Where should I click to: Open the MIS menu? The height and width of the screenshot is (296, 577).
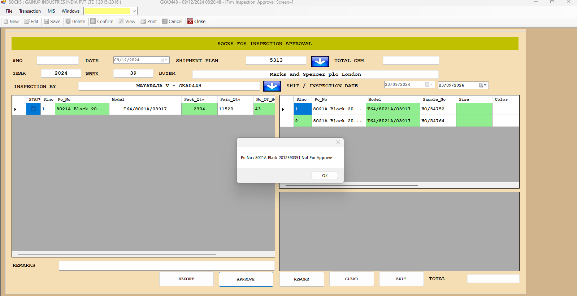point(51,11)
